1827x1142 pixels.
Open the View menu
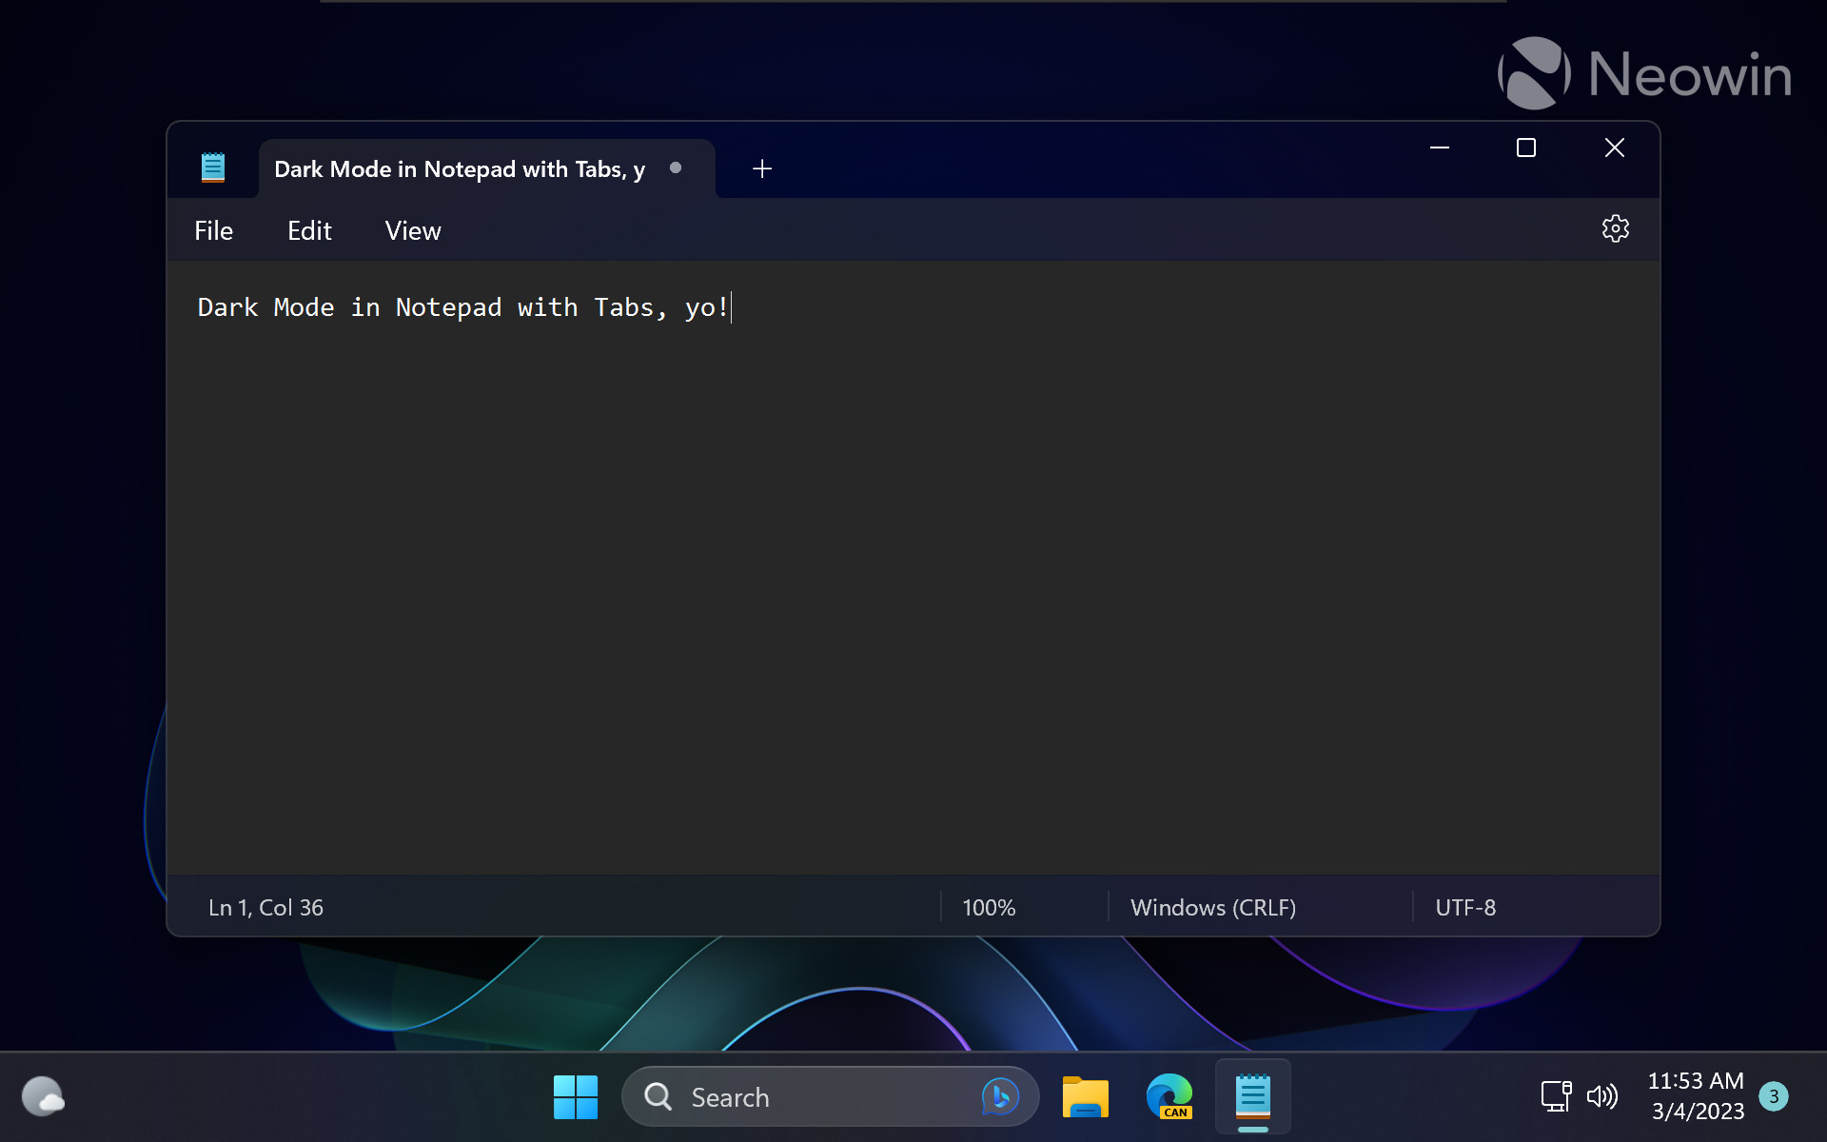(412, 230)
